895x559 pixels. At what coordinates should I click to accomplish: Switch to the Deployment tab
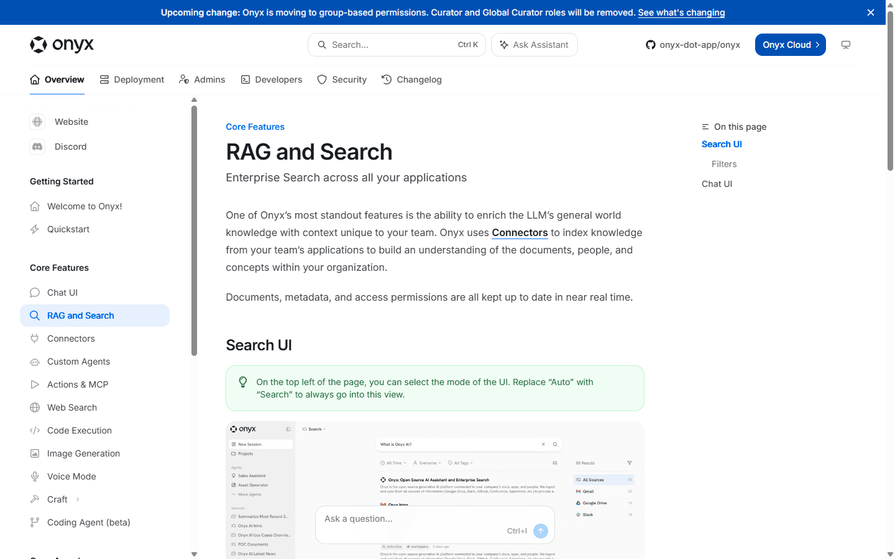[132, 80]
